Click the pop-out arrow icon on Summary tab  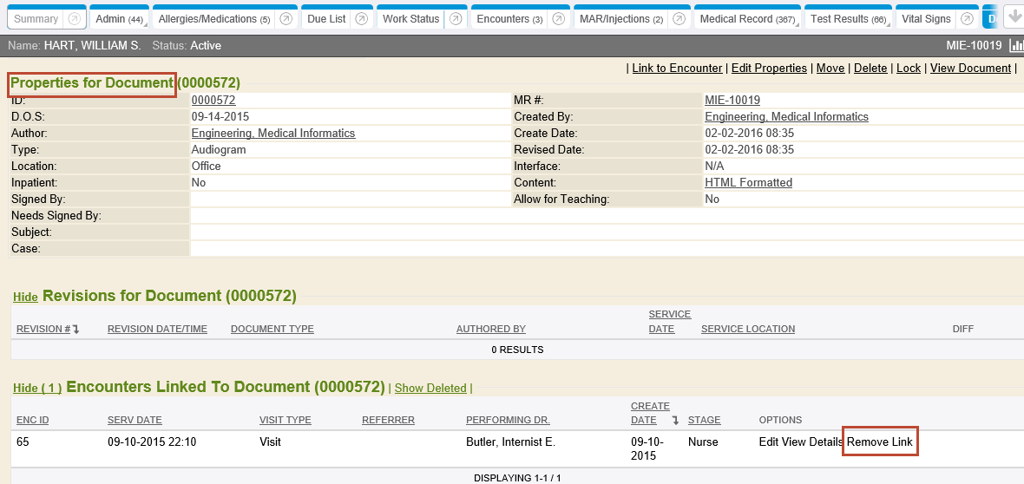[x=74, y=19]
